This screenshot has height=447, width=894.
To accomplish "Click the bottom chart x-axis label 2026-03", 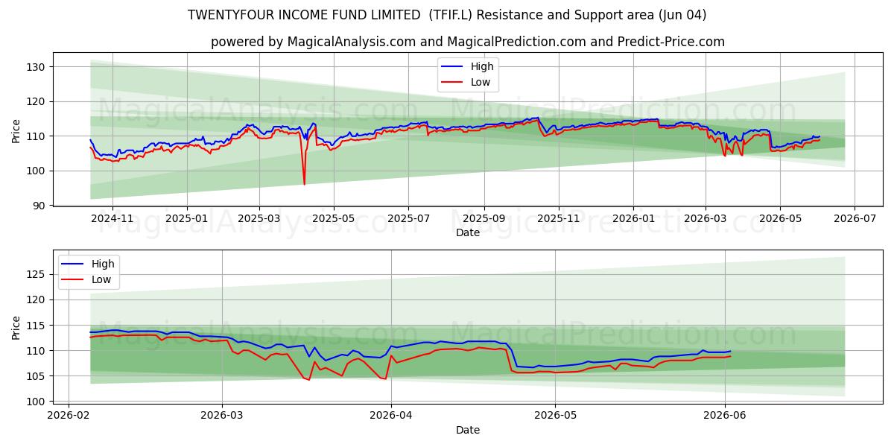I will click(x=222, y=416).
